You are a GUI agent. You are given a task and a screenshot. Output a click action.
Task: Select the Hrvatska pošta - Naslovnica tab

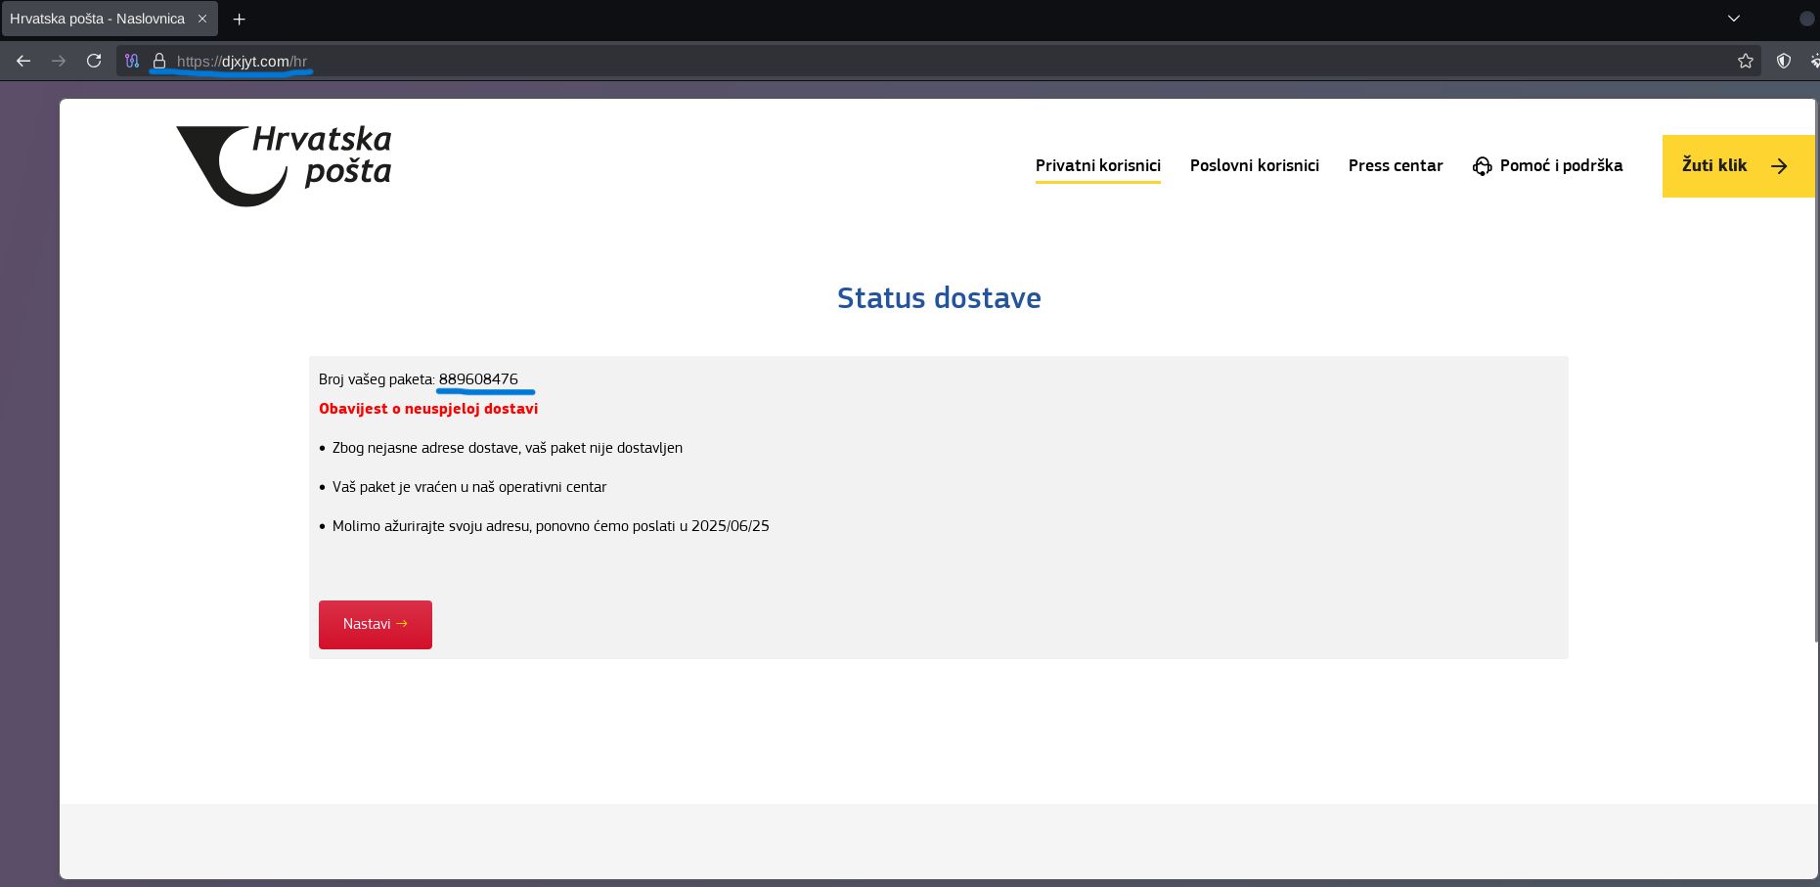pyautogui.click(x=109, y=19)
